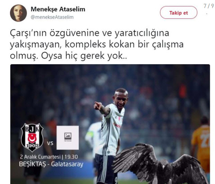Click the pointing player's hand
The height and width of the screenshot is (184, 215).
[x=98, y=106]
